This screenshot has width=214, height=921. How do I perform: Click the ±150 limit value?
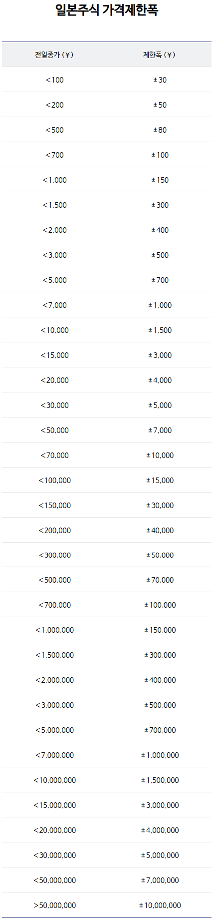coord(160,180)
